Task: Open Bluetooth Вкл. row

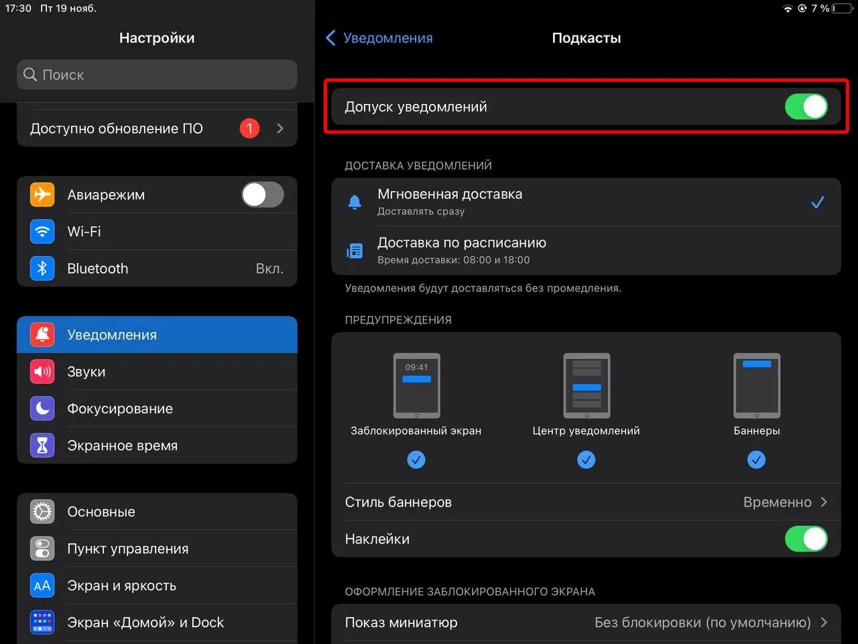Action: tap(157, 268)
